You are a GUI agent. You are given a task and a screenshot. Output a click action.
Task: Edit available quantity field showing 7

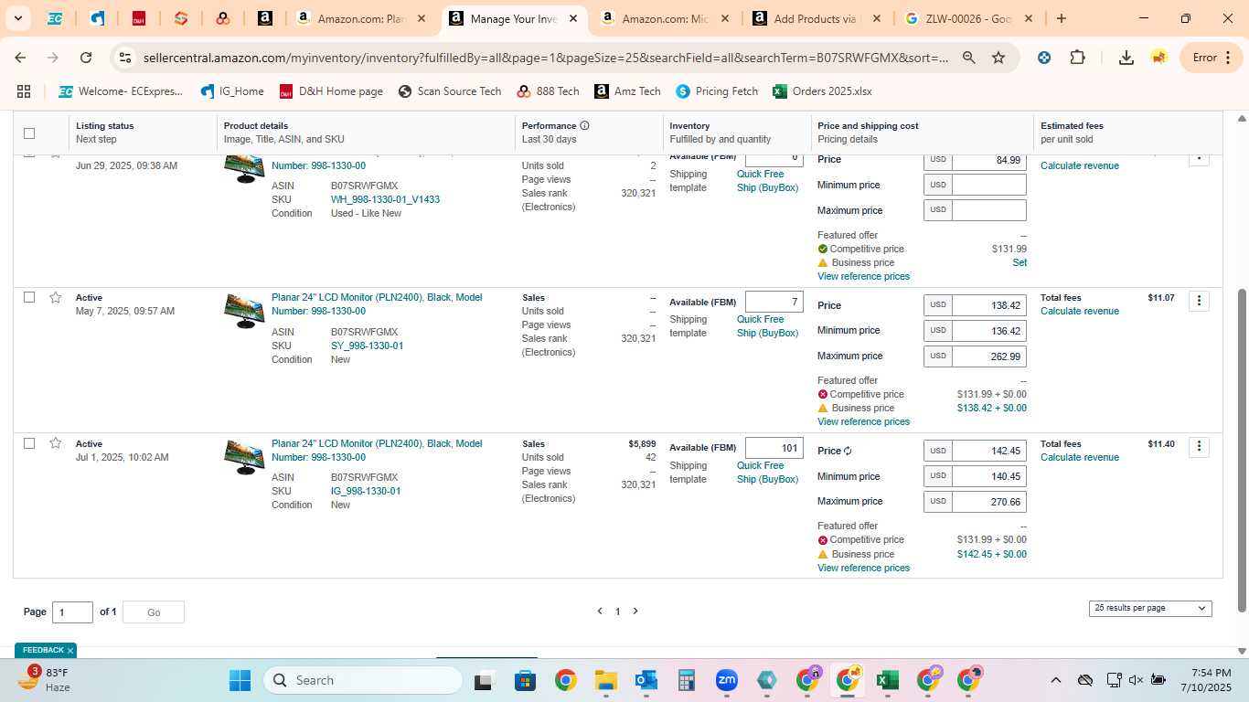coord(774,302)
